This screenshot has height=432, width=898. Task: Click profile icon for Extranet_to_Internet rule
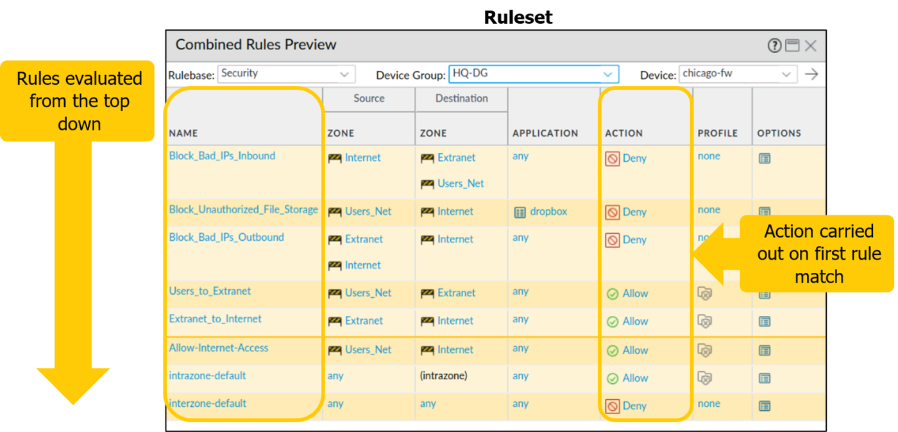(x=705, y=321)
